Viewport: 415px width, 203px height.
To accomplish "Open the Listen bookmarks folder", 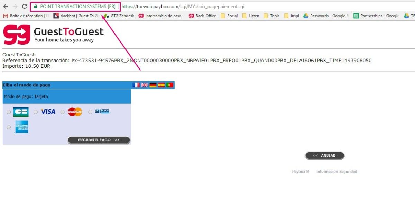I will tap(251, 16).
